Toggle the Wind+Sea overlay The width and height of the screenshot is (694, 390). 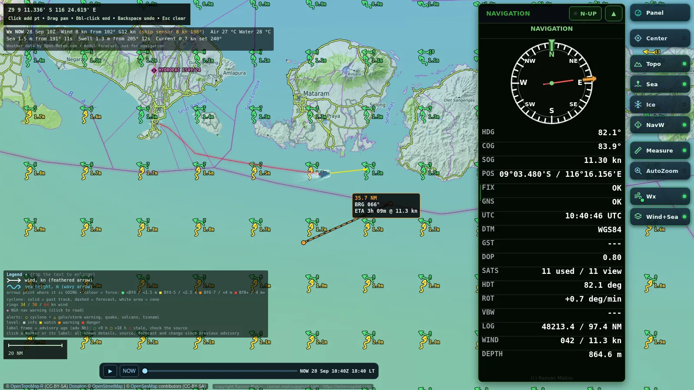click(x=660, y=217)
